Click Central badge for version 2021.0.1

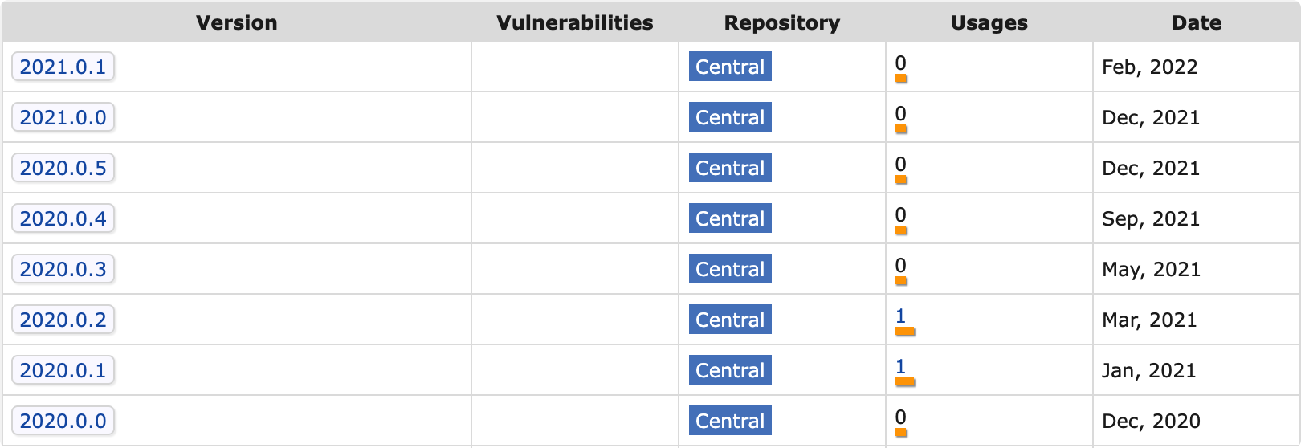pyautogui.click(x=730, y=67)
